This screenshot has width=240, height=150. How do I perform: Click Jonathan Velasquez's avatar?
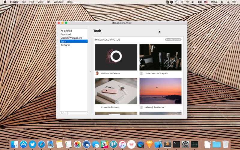(x=141, y=73)
